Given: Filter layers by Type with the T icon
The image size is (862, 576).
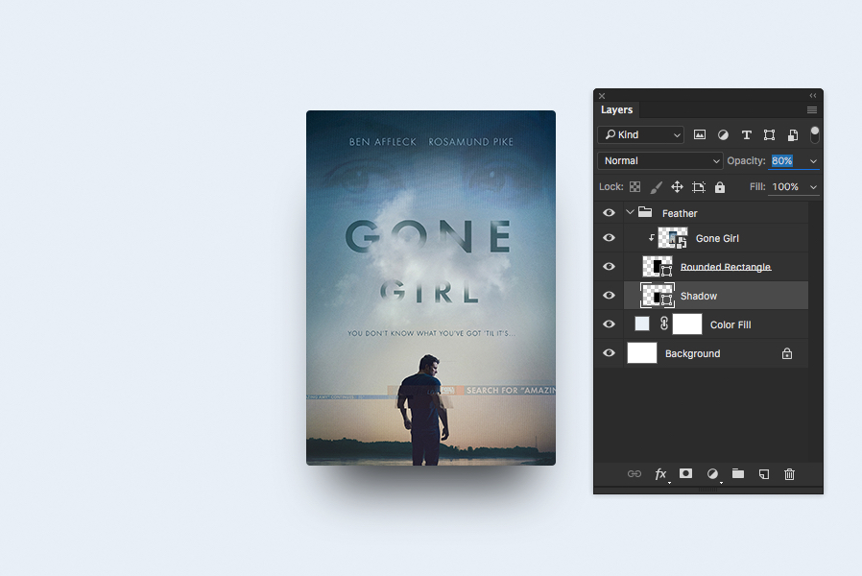Looking at the screenshot, I should 746,134.
